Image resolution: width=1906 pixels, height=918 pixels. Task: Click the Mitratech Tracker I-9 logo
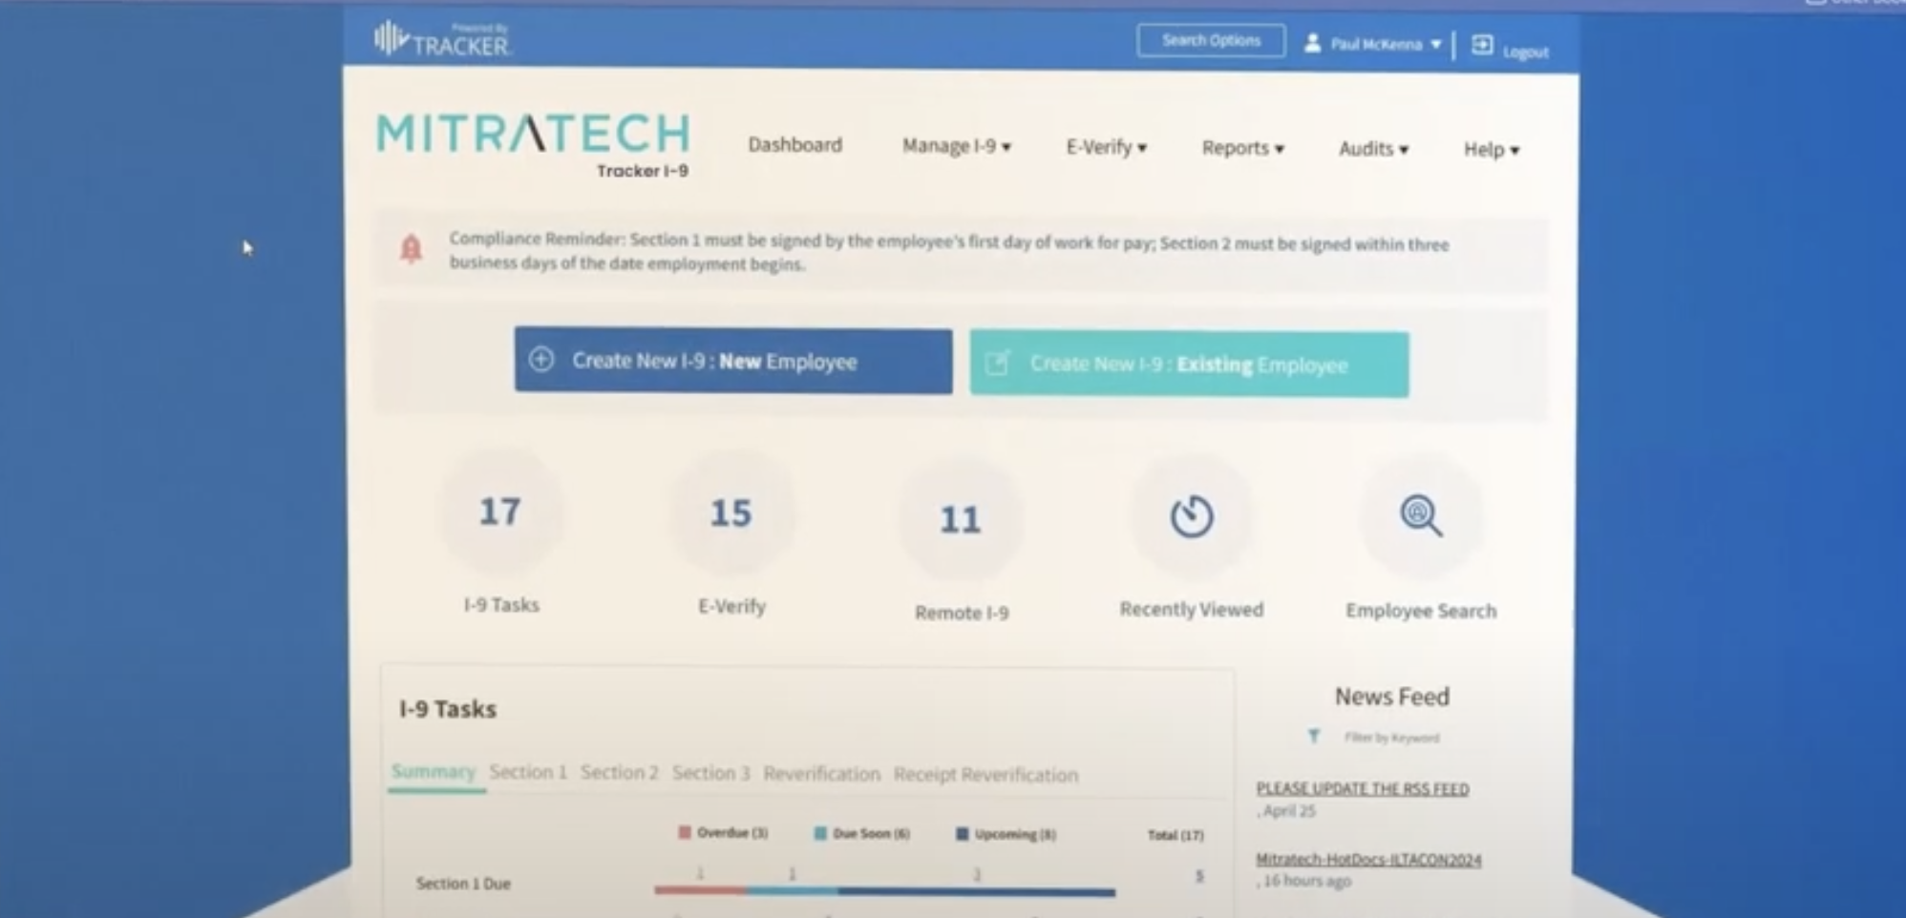point(533,144)
